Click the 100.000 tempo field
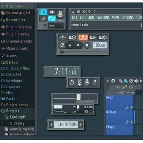Screen dimensions: 143x143 coord(100,45)
